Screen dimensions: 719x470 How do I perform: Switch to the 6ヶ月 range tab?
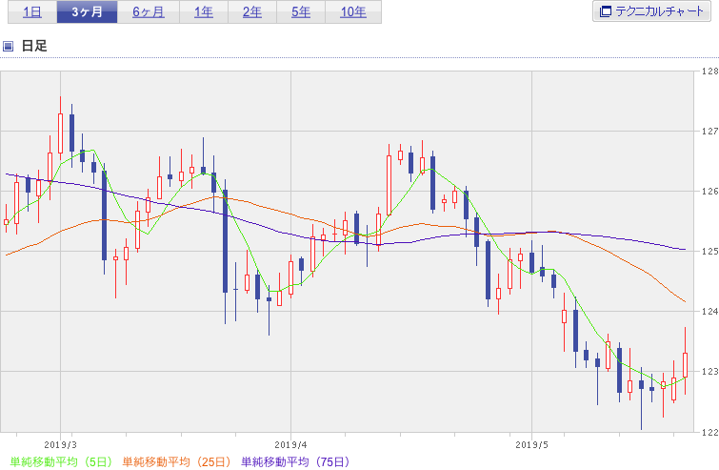tap(149, 12)
